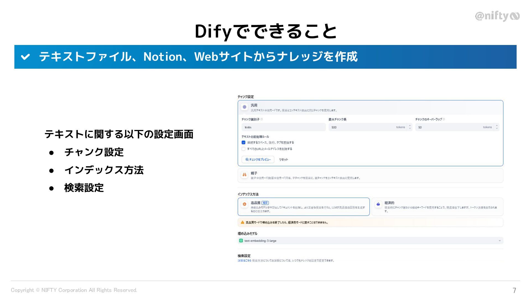Click the チャンク識別子 input field
The image size is (531, 298).
[x=283, y=127]
